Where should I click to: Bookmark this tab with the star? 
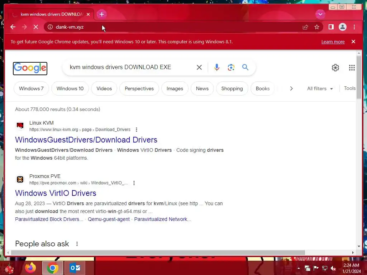tap(317, 27)
